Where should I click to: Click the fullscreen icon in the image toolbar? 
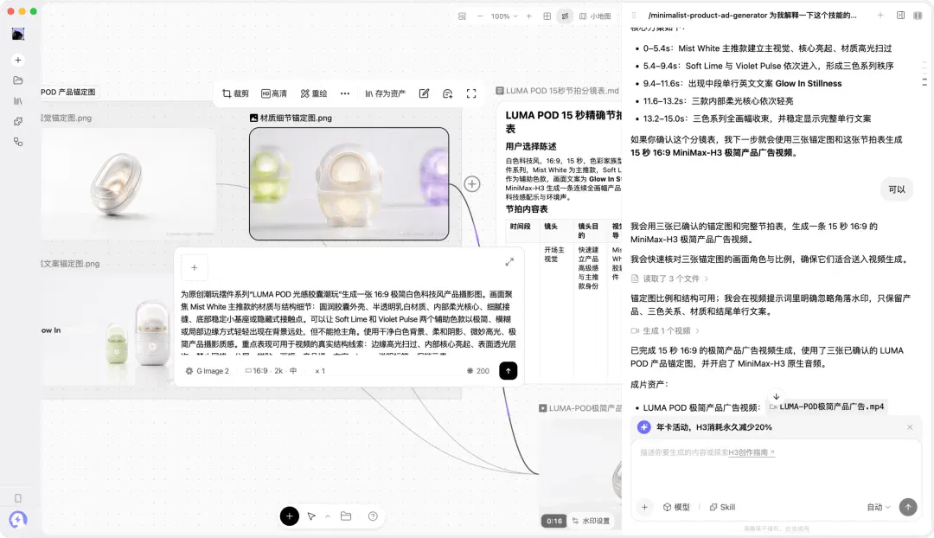click(471, 93)
